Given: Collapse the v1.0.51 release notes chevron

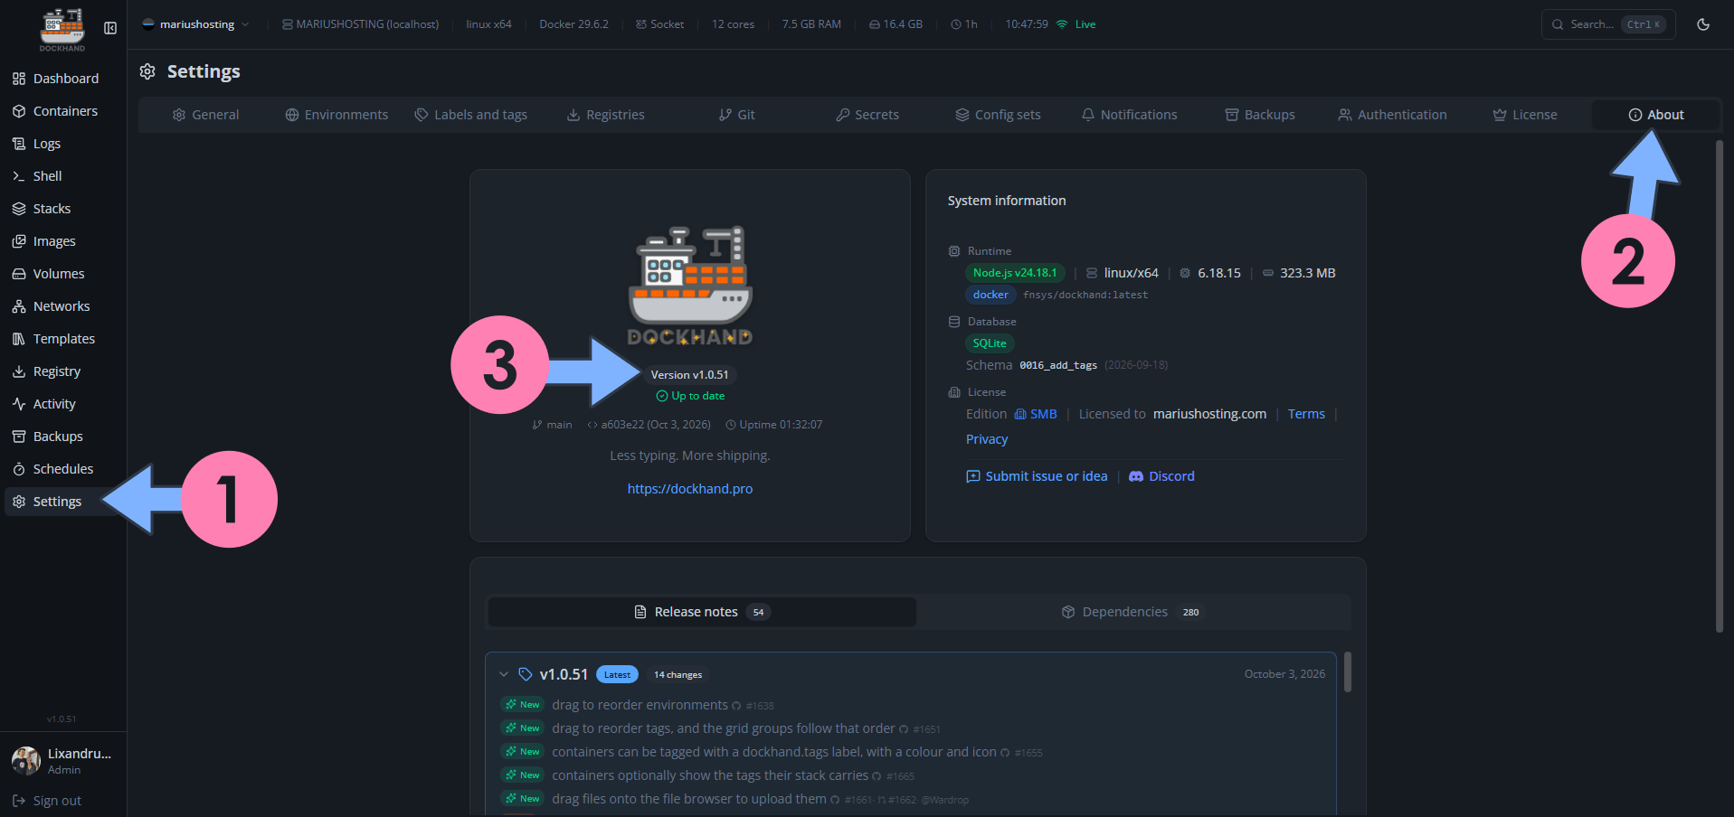Looking at the screenshot, I should [x=504, y=674].
